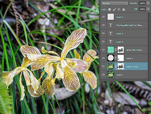The image size is (151, 114).
Task: Click the mask link icon on Layer 1 copy
Action: (x=116, y=66)
